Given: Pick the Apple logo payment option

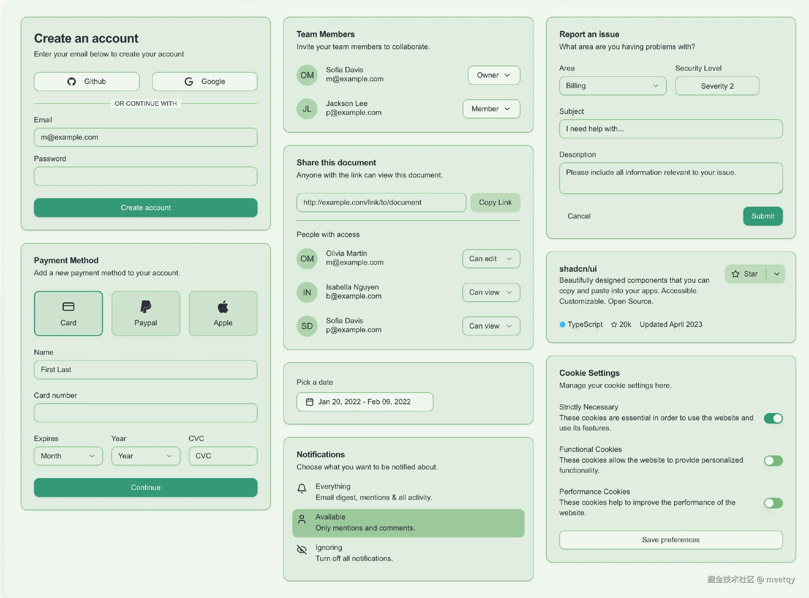Looking at the screenshot, I should tap(223, 307).
